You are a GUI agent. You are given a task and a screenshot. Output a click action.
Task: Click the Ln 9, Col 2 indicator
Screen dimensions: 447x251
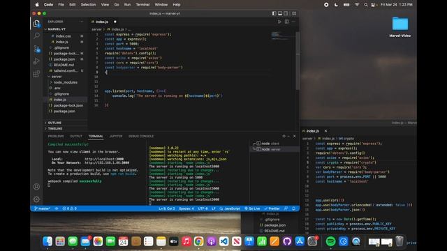167,208
